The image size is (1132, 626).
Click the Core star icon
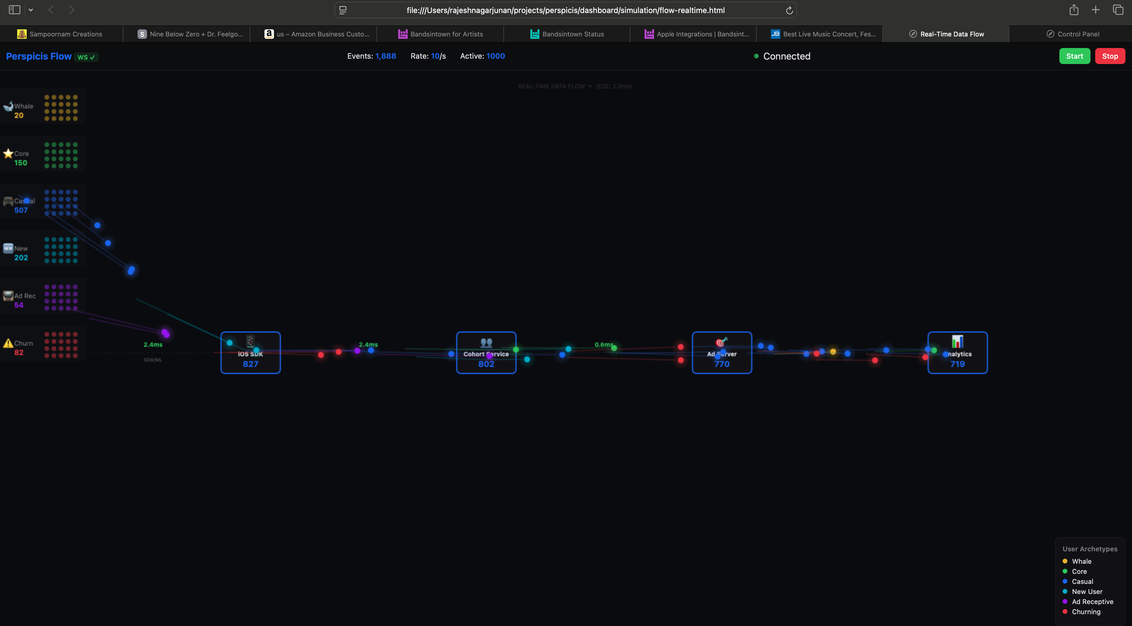pyautogui.click(x=8, y=153)
